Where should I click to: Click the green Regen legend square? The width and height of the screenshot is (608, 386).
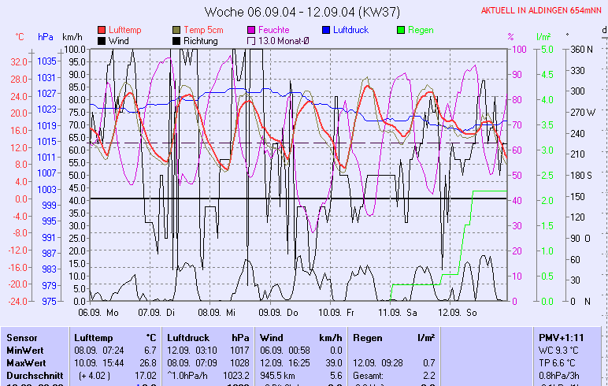401,30
